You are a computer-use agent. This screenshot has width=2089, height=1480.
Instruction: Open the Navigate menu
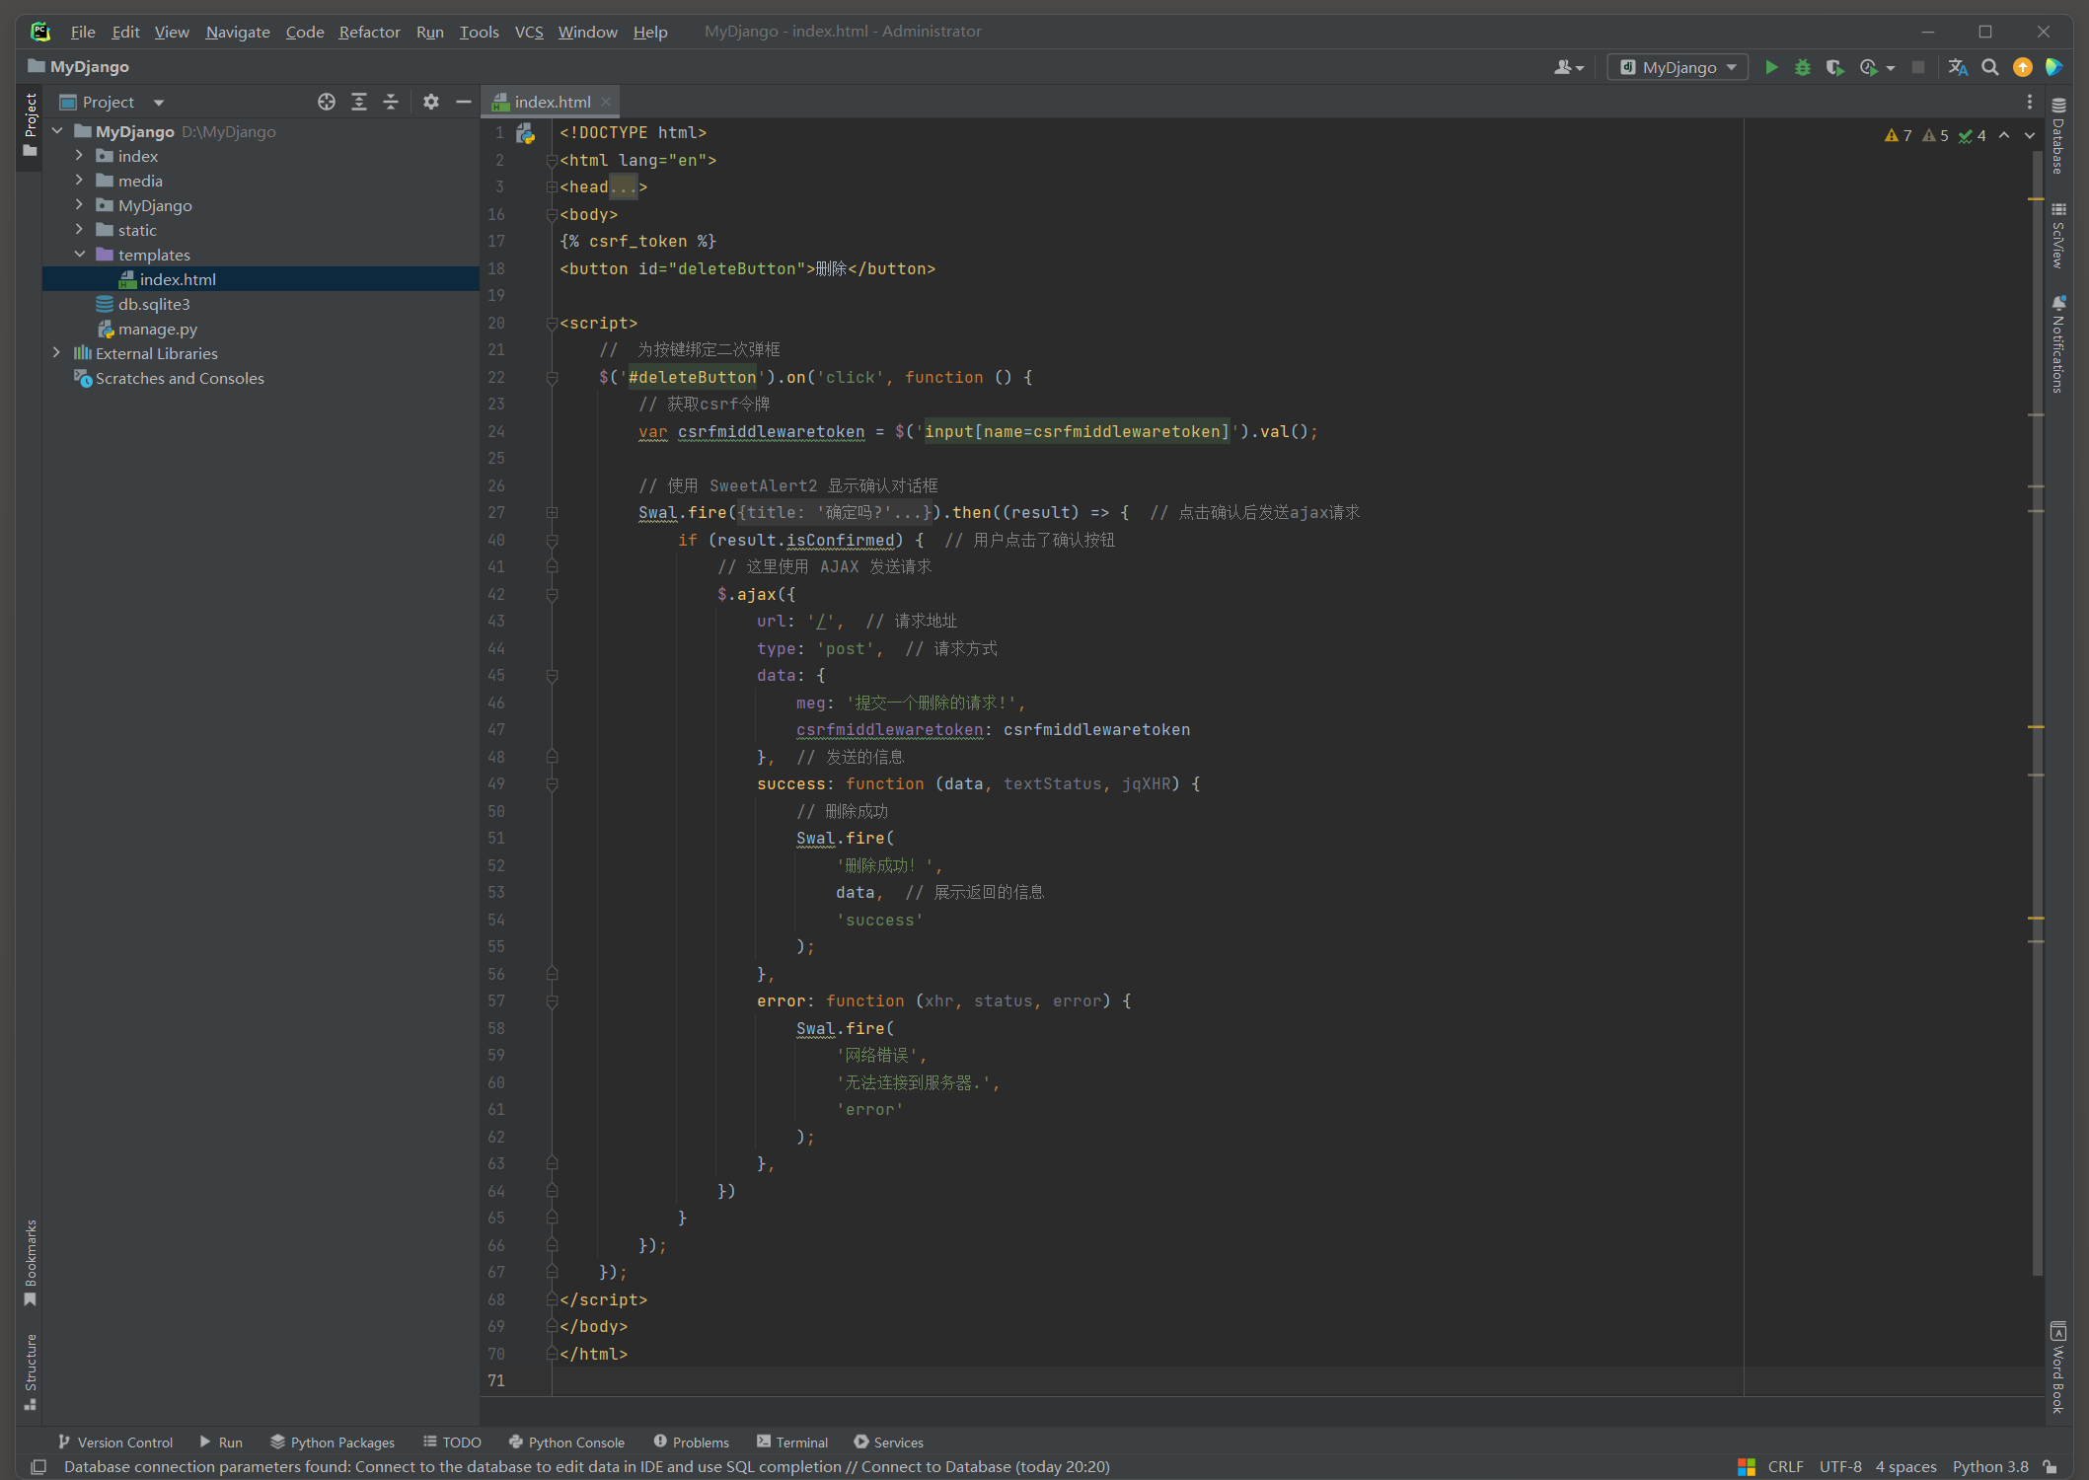tap(238, 32)
